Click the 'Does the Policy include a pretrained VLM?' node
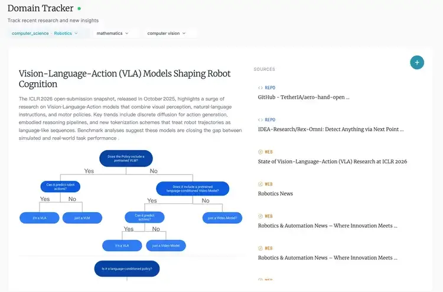Image resolution: width=443 pixels, height=292 pixels. (126, 158)
